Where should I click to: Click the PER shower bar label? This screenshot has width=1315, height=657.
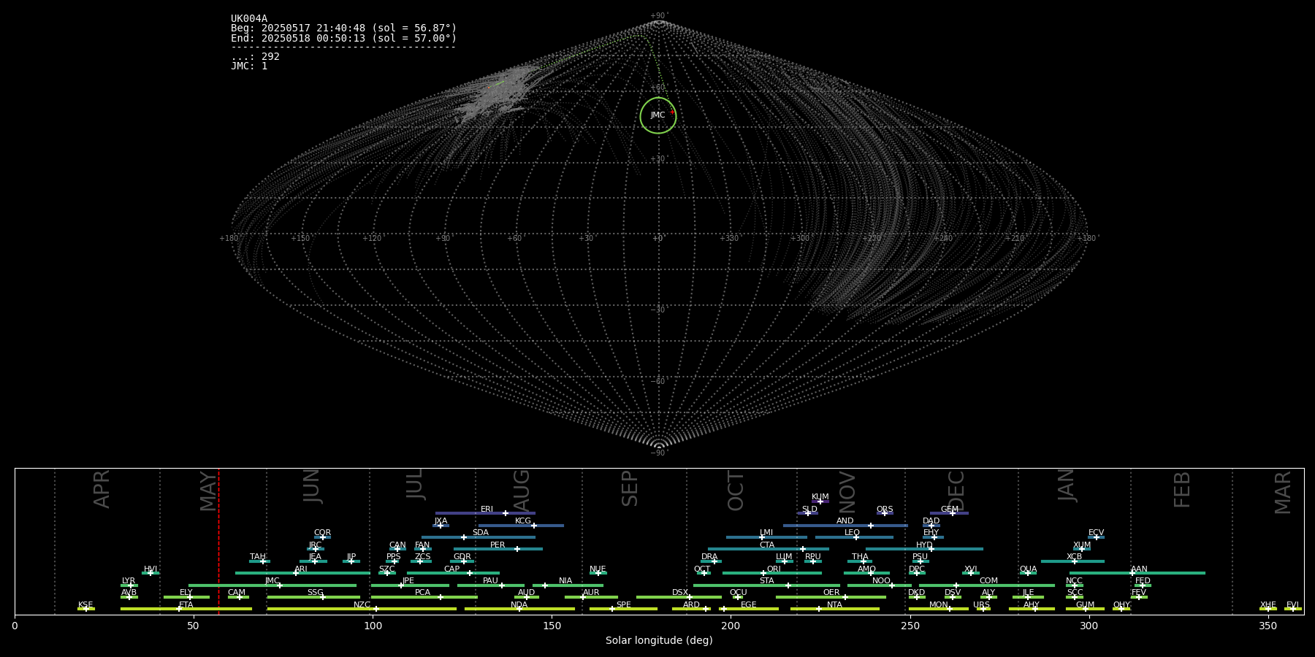(498, 545)
